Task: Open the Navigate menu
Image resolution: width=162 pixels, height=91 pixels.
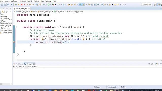Action: point(22,1)
